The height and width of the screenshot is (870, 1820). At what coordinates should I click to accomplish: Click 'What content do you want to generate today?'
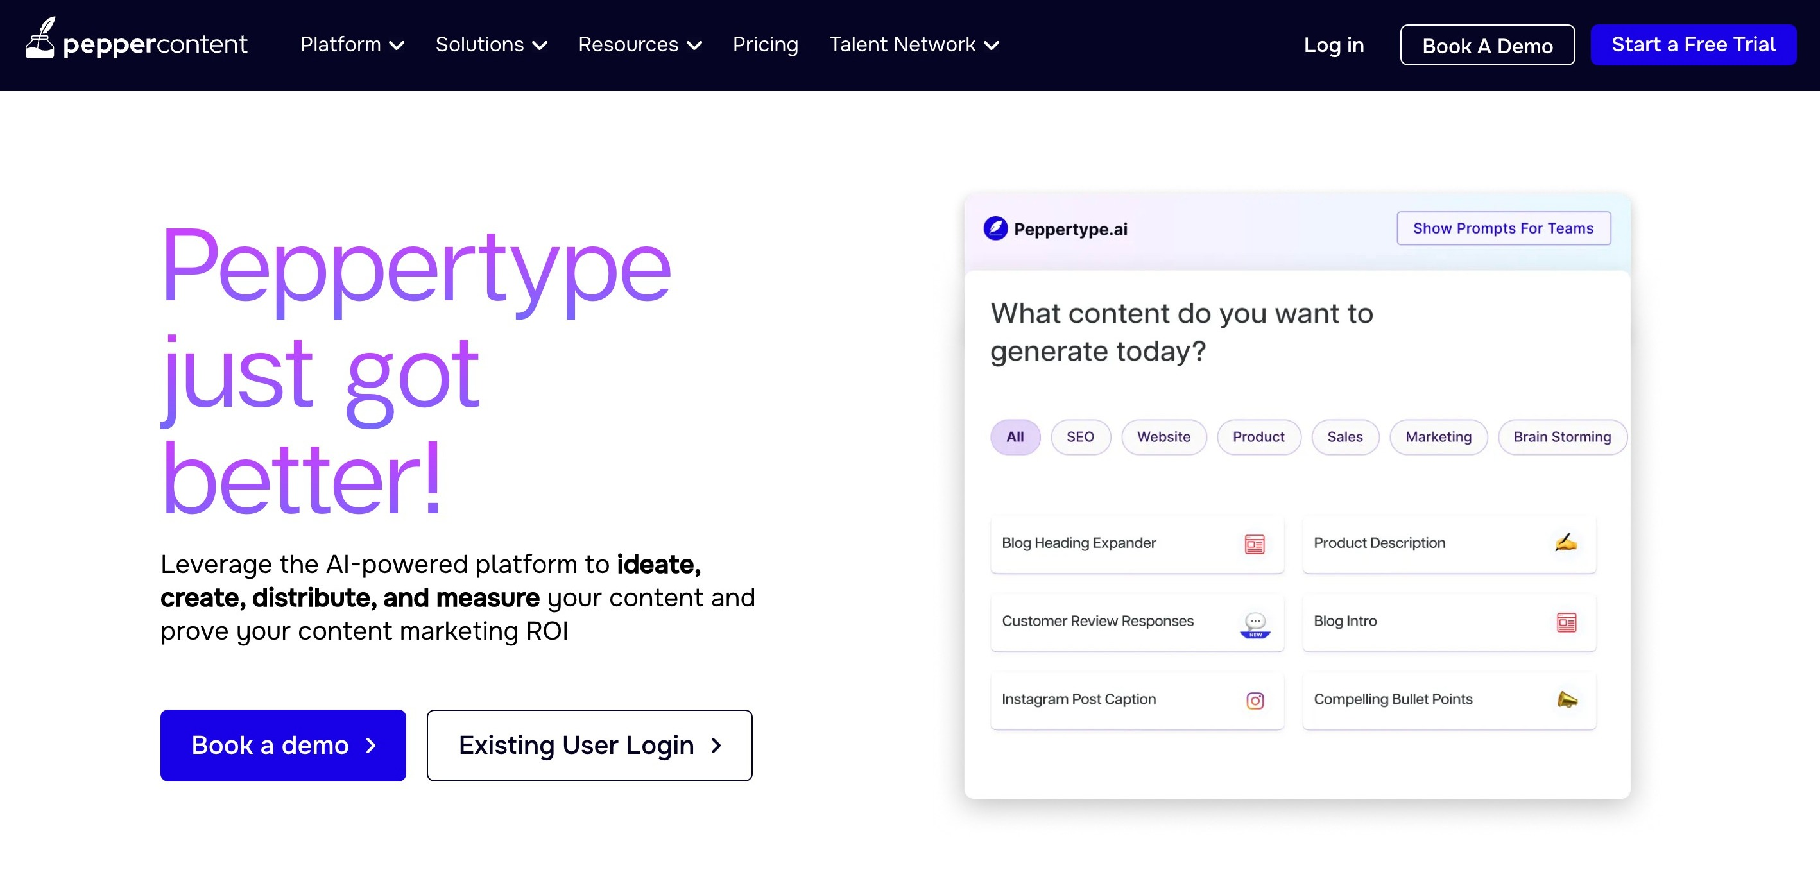(1181, 332)
